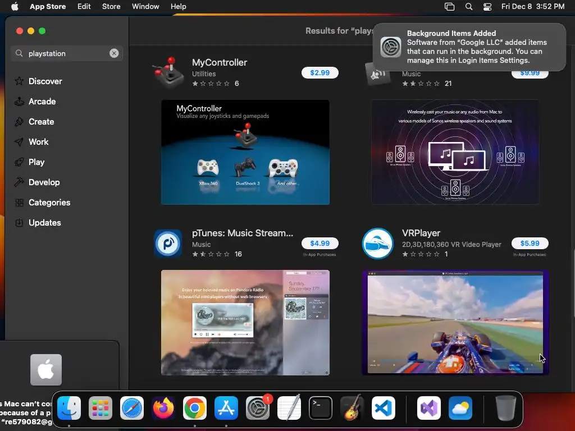Image resolution: width=575 pixels, height=431 pixels.
Task: Click the Discover star icon
Action: [19, 81]
